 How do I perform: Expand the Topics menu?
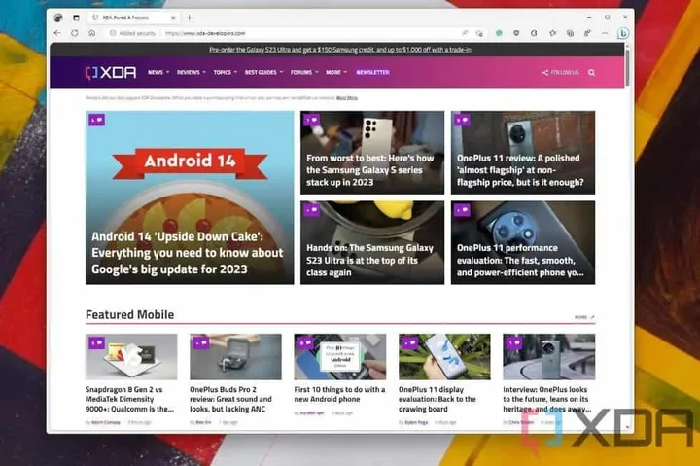coord(225,72)
